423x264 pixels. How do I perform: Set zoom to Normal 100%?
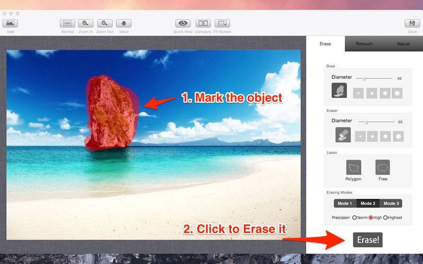pyautogui.click(x=68, y=23)
